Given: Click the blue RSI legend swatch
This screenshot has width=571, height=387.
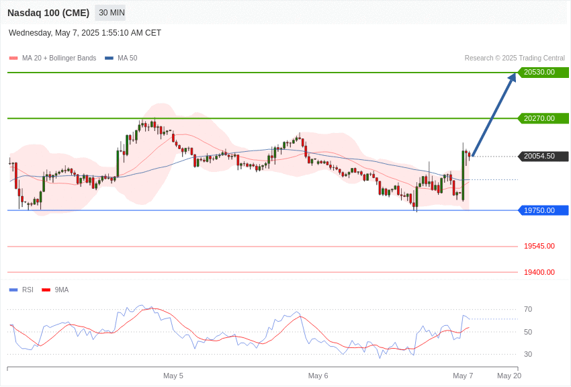Looking at the screenshot, I should coord(13,290).
